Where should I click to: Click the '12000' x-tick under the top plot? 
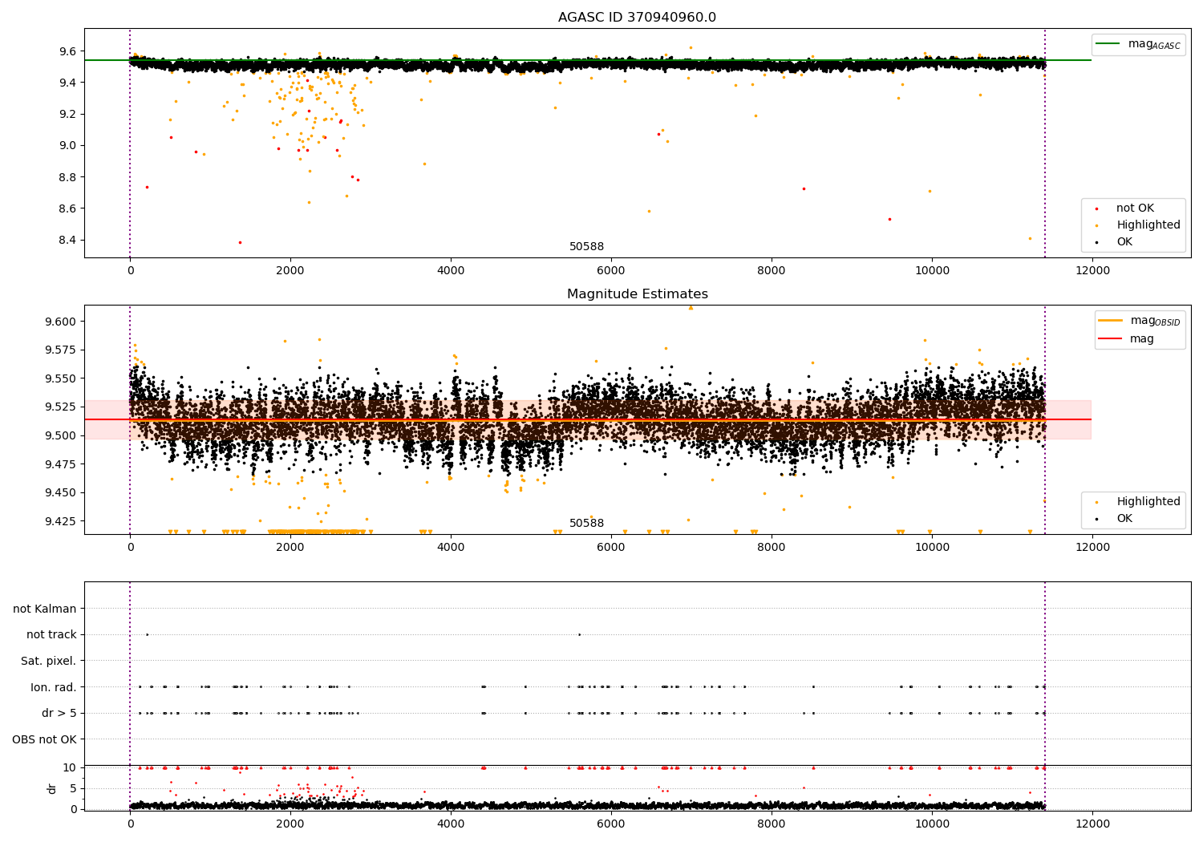[1092, 271]
